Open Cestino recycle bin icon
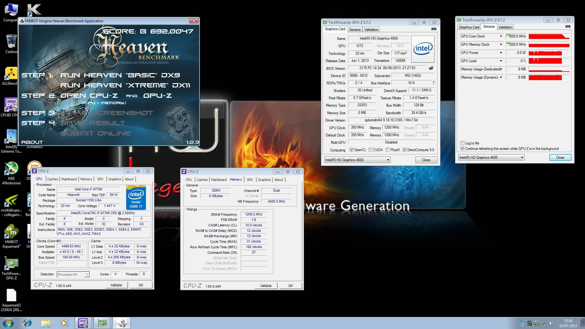This screenshot has width=585, height=329. click(11, 44)
